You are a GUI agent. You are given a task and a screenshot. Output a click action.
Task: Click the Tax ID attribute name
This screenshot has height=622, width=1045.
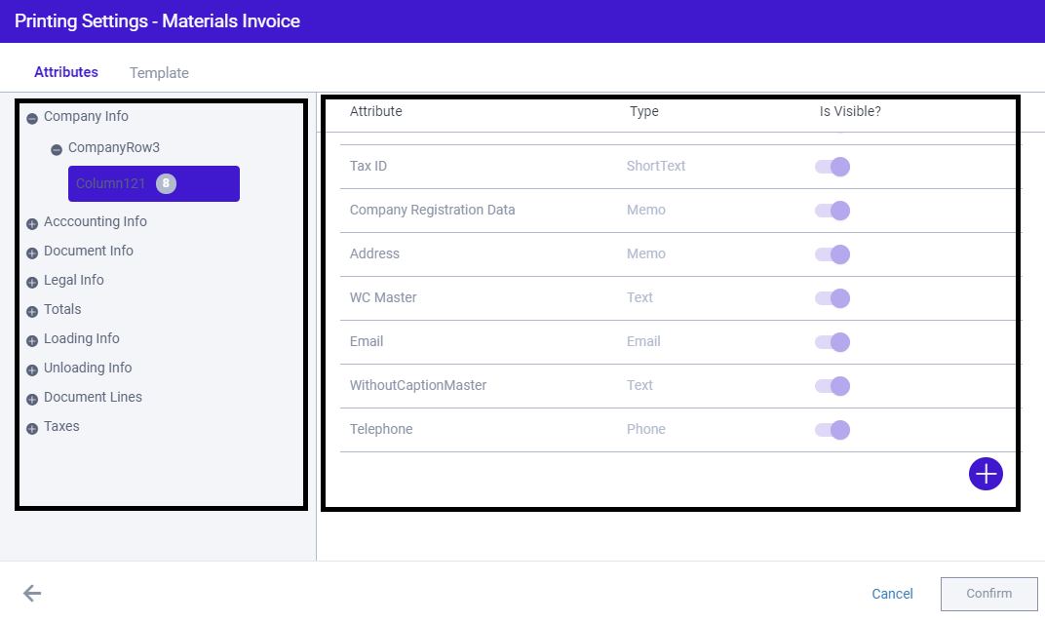click(x=368, y=166)
